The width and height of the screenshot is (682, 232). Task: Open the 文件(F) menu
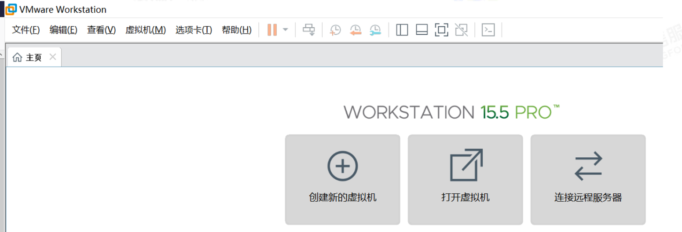point(26,30)
